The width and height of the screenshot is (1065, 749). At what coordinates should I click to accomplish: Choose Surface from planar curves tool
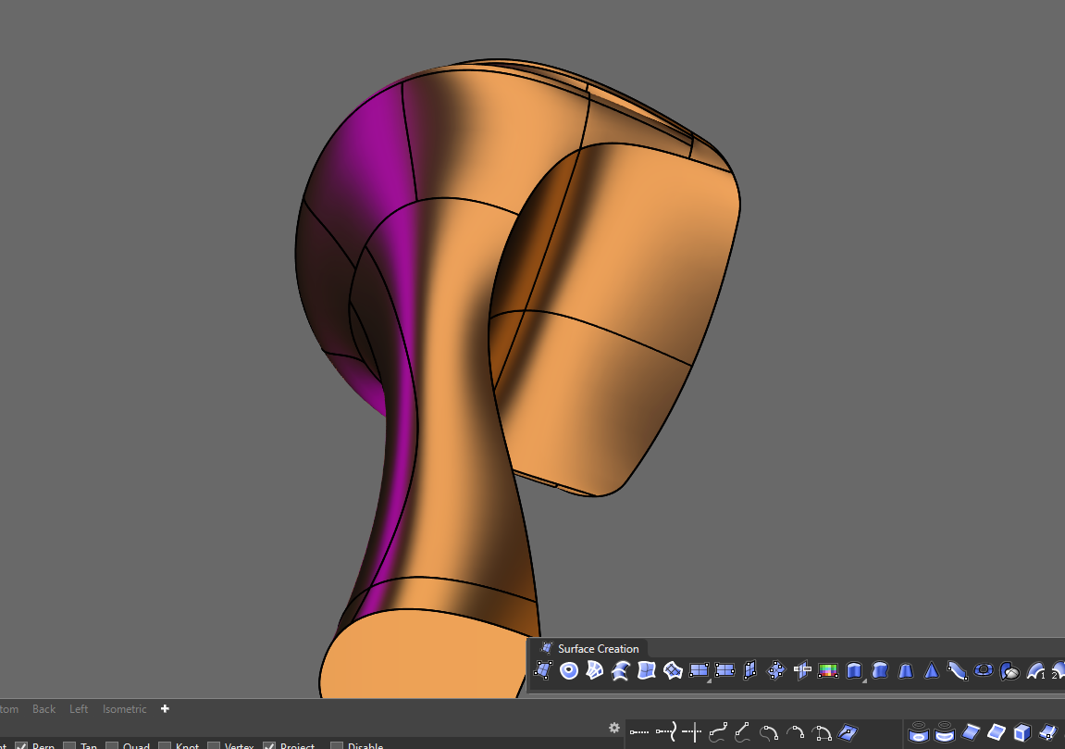[569, 671]
